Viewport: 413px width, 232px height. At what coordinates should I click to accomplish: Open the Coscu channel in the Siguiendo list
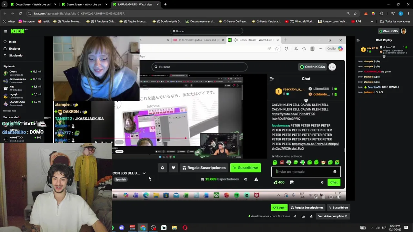(22, 73)
